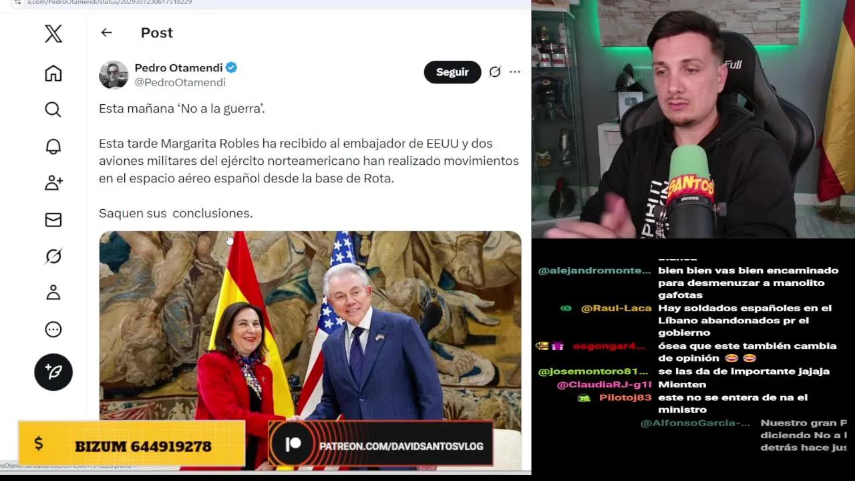Open Messages envelope icon

point(53,220)
